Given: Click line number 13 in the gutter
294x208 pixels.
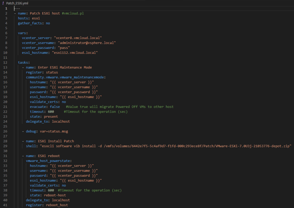Looking at the screenshot, I should (6, 67).
